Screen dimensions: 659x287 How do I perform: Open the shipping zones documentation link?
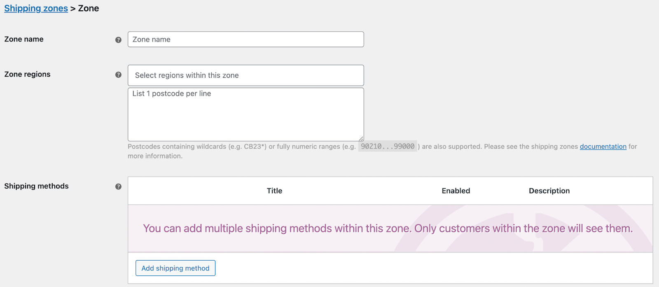(x=603, y=147)
